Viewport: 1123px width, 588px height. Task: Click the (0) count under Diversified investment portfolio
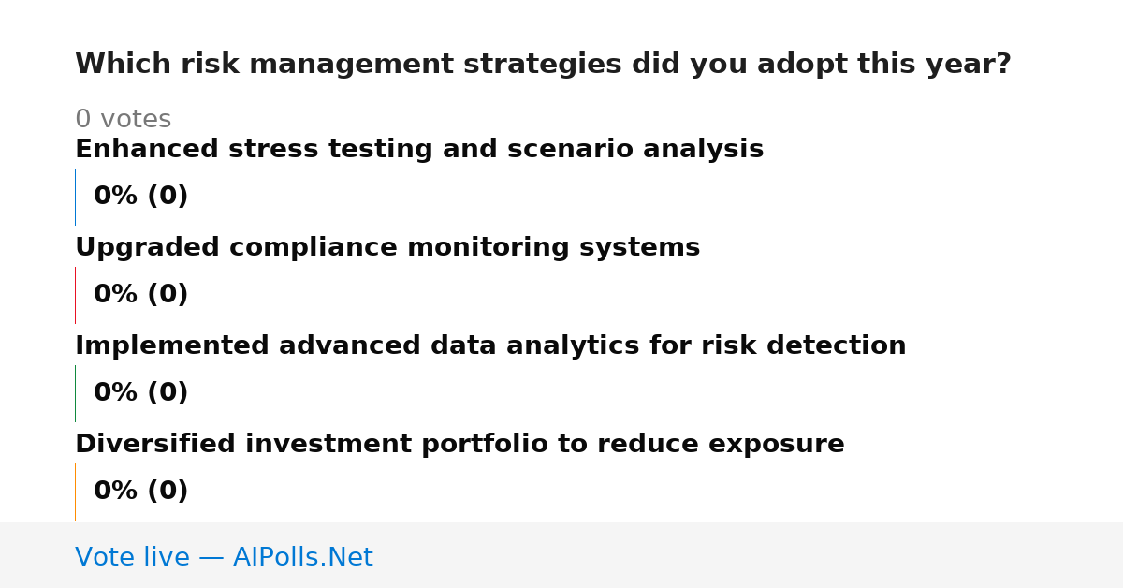(x=168, y=492)
